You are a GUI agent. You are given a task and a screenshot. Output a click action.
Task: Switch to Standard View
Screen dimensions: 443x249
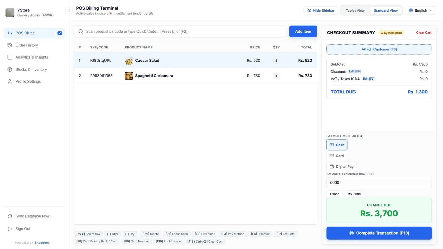(x=386, y=11)
